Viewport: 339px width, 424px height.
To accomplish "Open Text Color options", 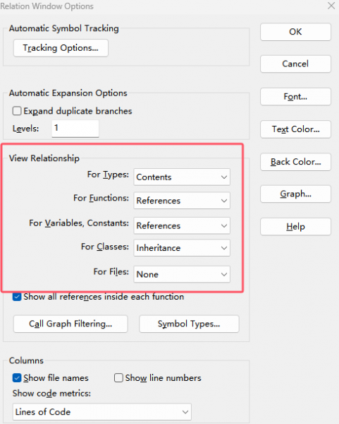I will pos(295,129).
